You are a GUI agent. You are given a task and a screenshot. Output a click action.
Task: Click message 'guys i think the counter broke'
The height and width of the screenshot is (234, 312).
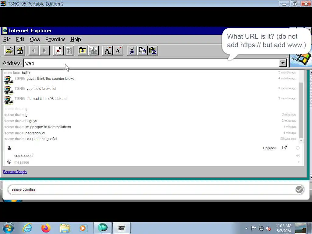pyautogui.click(x=51, y=79)
